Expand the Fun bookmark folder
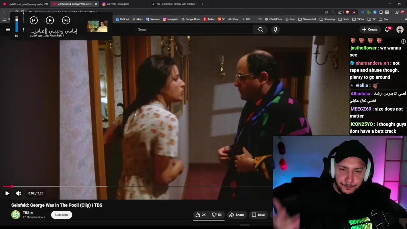Viewport: 407px width, 229px height. [x=383, y=19]
